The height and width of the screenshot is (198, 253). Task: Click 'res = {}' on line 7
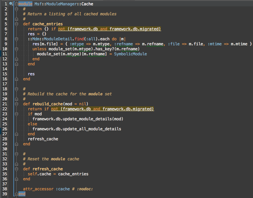(x=37, y=34)
